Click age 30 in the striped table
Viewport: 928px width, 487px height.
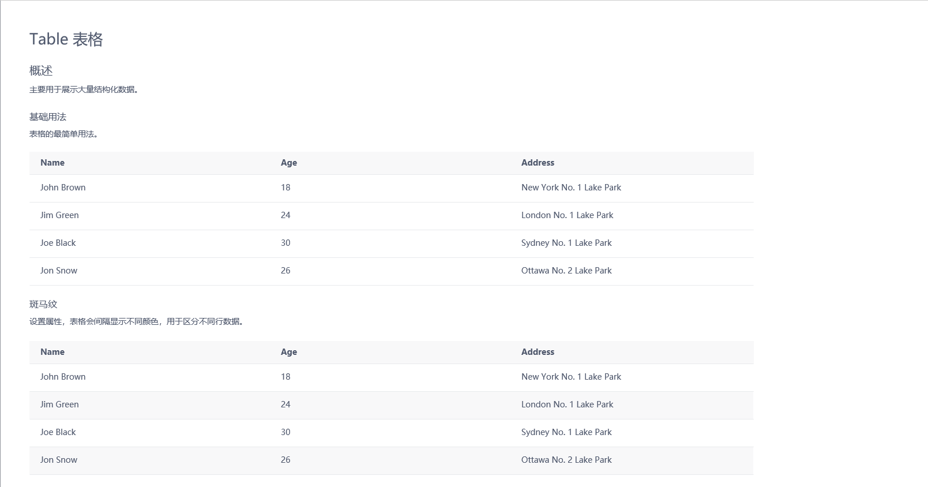click(285, 432)
